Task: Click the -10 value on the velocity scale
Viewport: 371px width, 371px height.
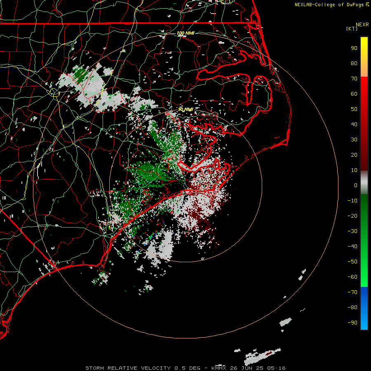Action: click(x=352, y=201)
